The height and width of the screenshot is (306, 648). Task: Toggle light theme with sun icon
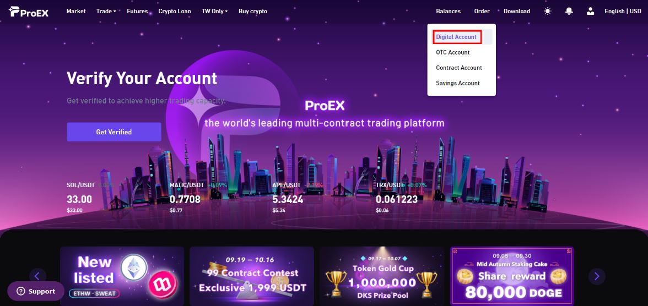point(548,11)
